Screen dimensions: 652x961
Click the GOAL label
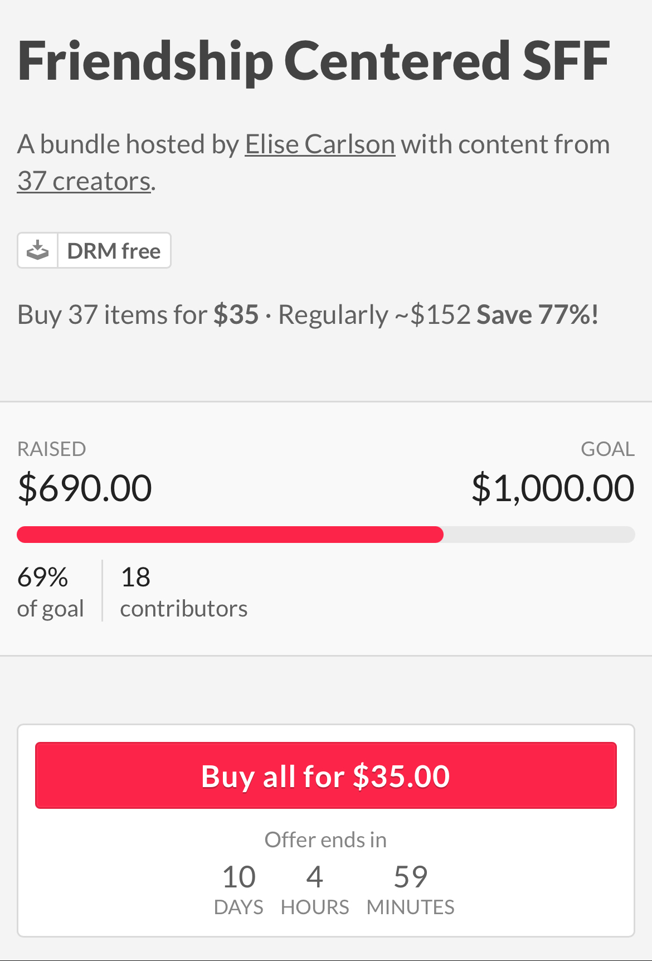(x=607, y=449)
